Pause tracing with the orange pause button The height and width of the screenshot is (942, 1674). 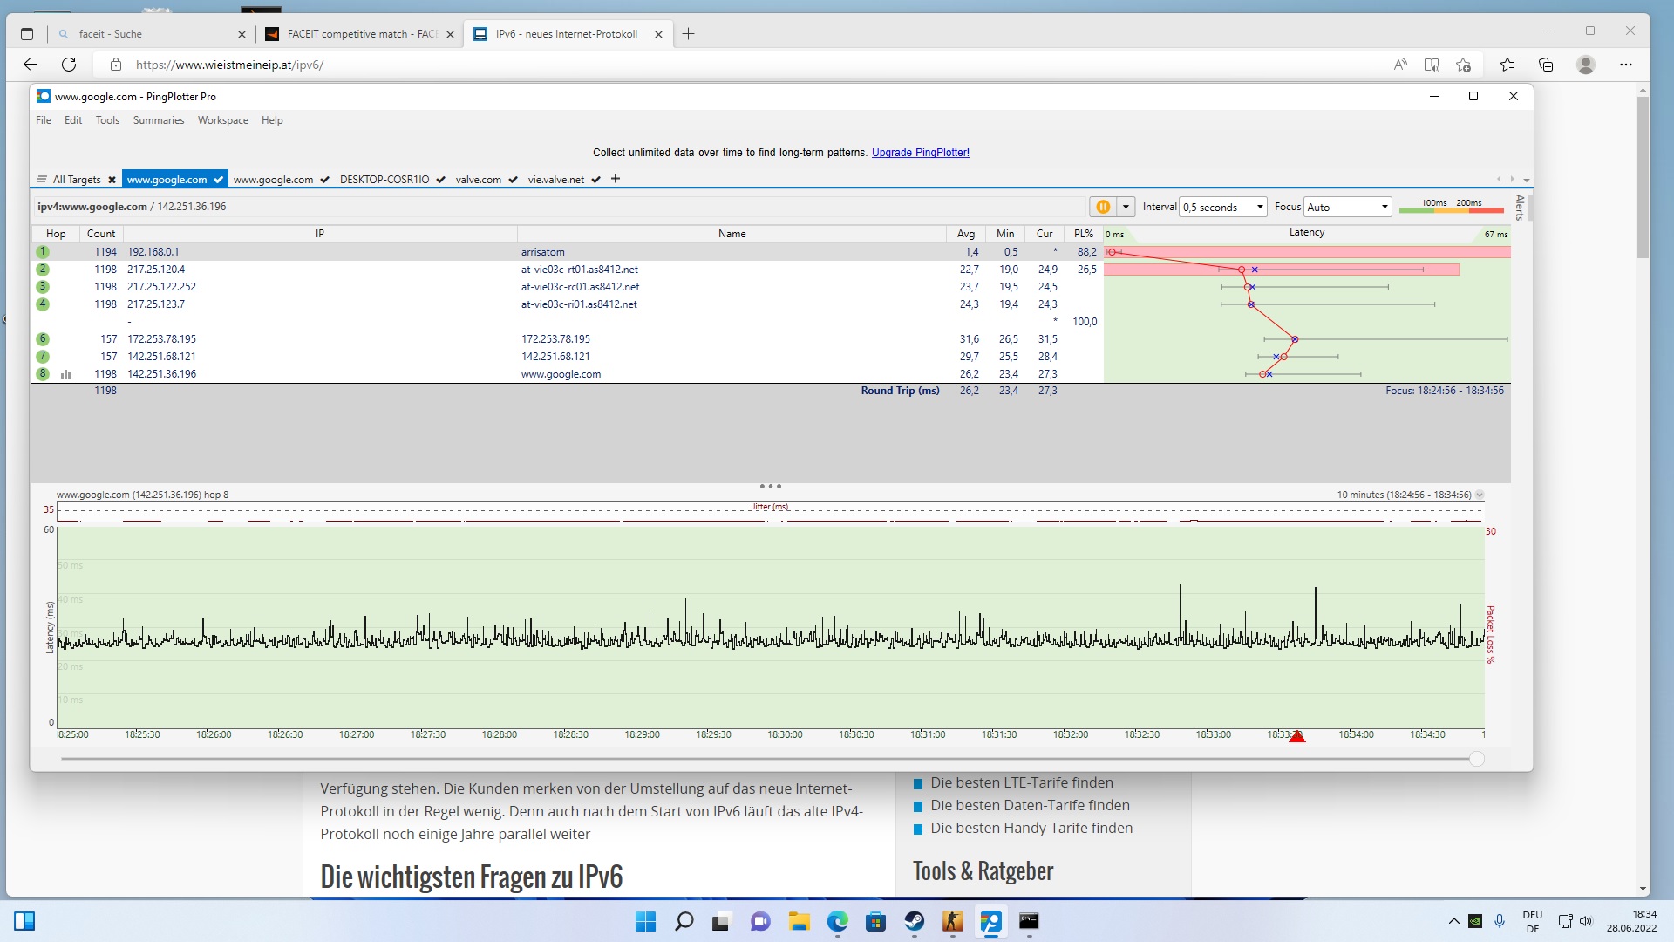tap(1102, 207)
